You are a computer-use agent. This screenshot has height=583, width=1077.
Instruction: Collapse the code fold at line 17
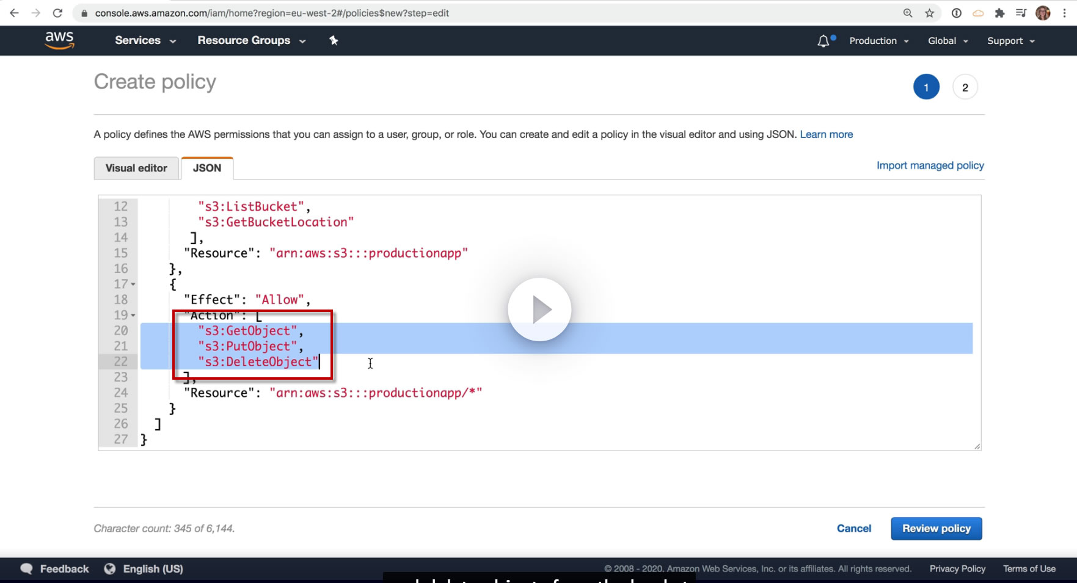click(x=133, y=284)
